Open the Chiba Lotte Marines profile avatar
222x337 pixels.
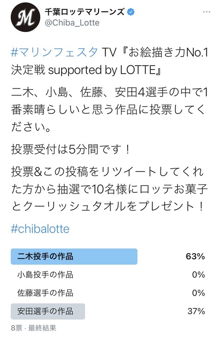[x=25, y=18]
